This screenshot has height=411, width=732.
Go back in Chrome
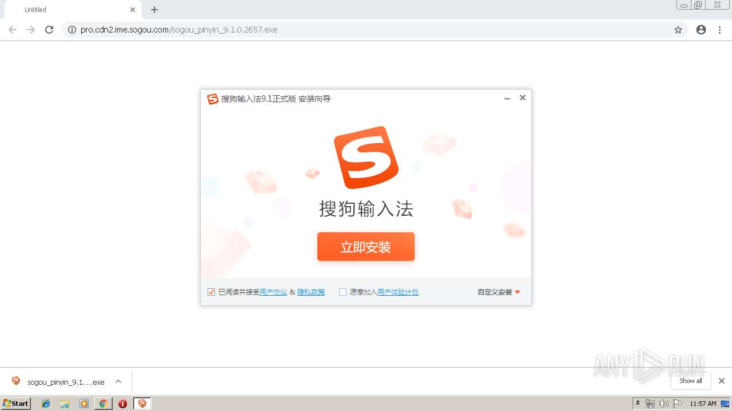[13, 30]
